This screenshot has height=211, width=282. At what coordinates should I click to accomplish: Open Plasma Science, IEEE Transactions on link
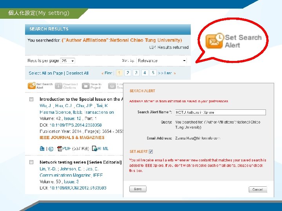77,112
